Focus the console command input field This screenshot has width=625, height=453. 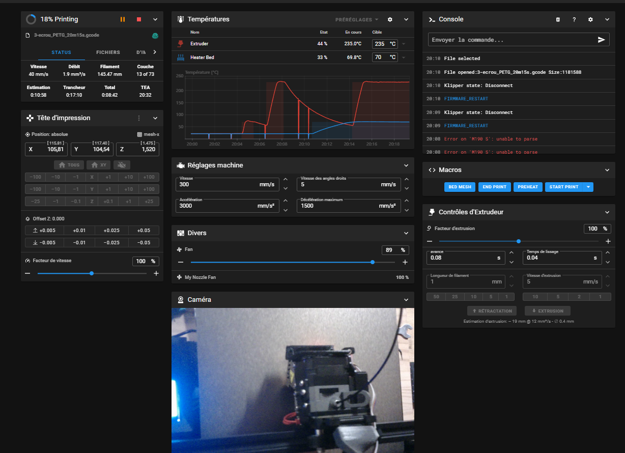click(512, 40)
